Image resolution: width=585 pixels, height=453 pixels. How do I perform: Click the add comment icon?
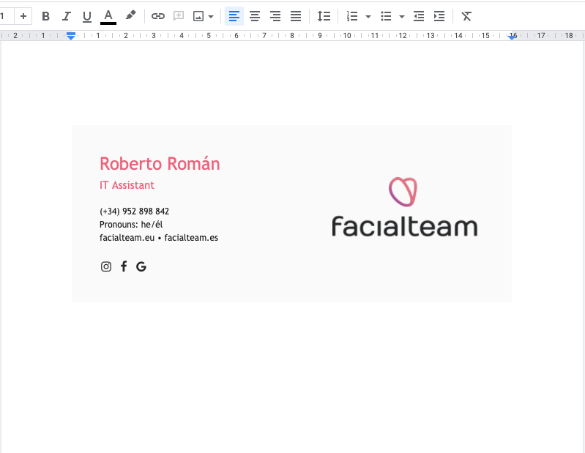(x=179, y=16)
